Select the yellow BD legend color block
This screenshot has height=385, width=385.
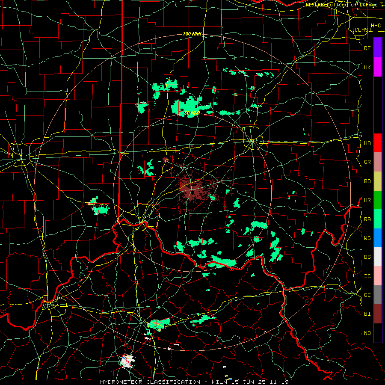(x=378, y=181)
